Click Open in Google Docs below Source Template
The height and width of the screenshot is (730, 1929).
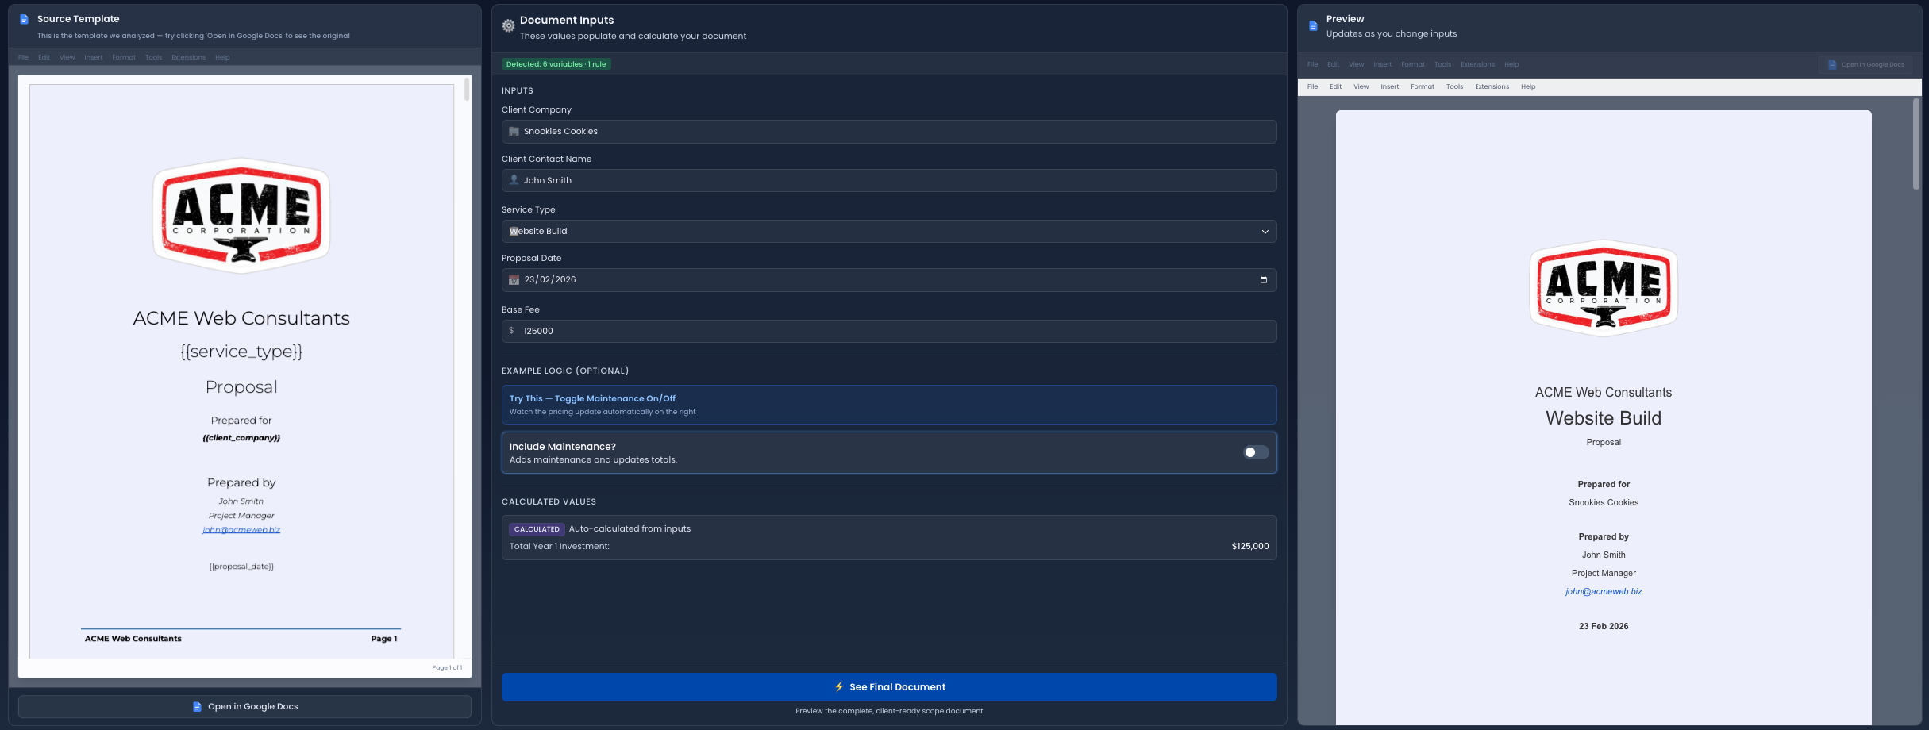click(x=244, y=707)
